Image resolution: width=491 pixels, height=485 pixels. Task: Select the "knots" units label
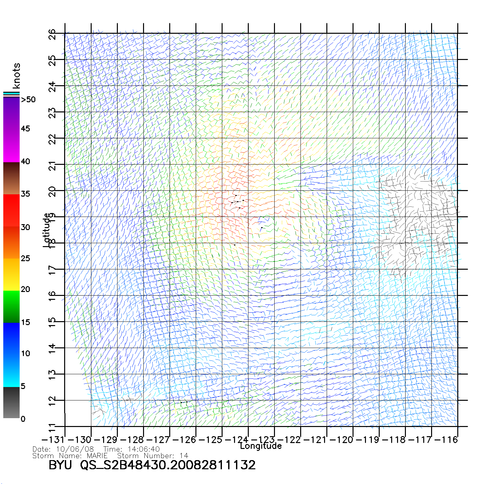coord(16,76)
